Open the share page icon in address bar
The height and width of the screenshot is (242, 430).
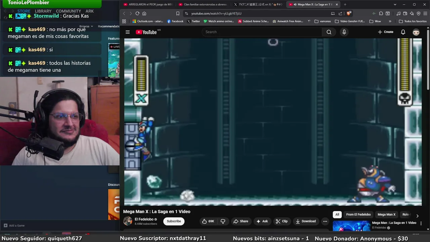click(x=340, y=13)
